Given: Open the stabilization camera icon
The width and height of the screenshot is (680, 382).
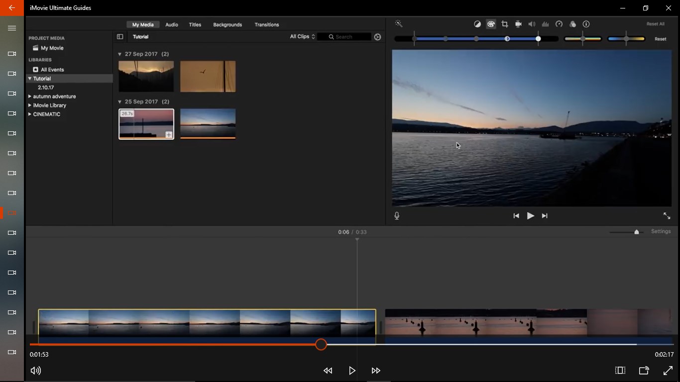Looking at the screenshot, I should (518, 24).
